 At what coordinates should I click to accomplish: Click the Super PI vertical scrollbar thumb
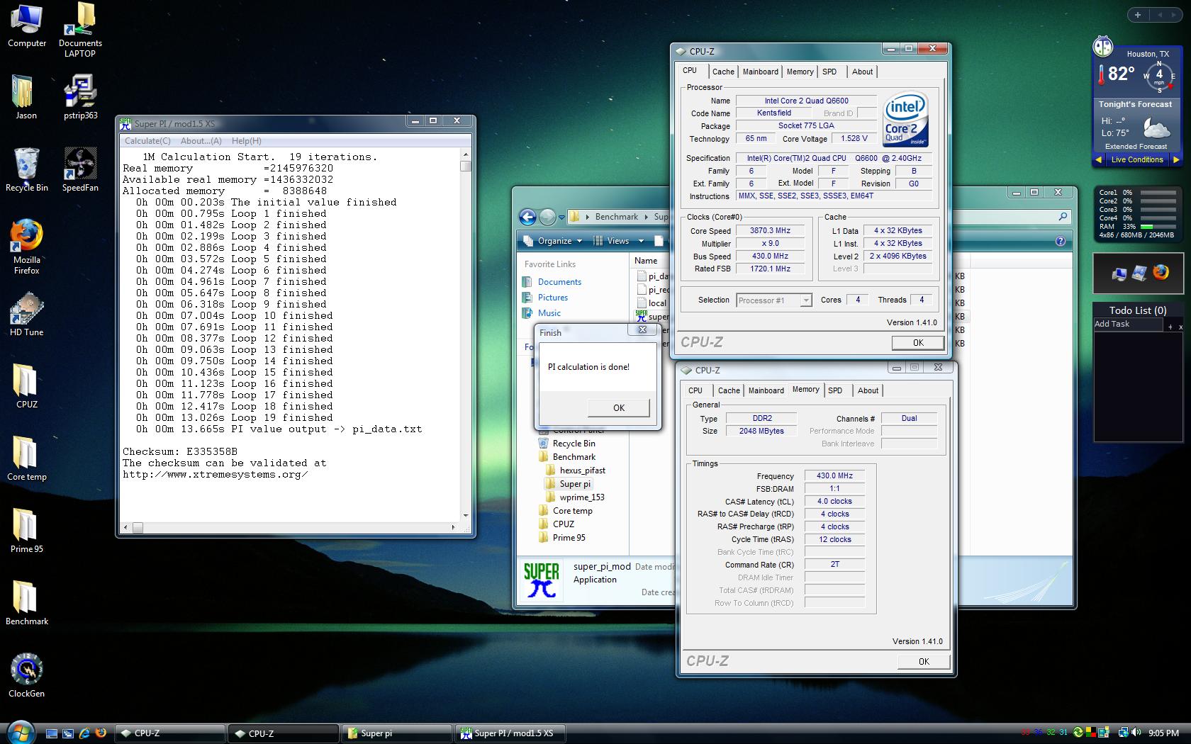click(x=466, y=166)
